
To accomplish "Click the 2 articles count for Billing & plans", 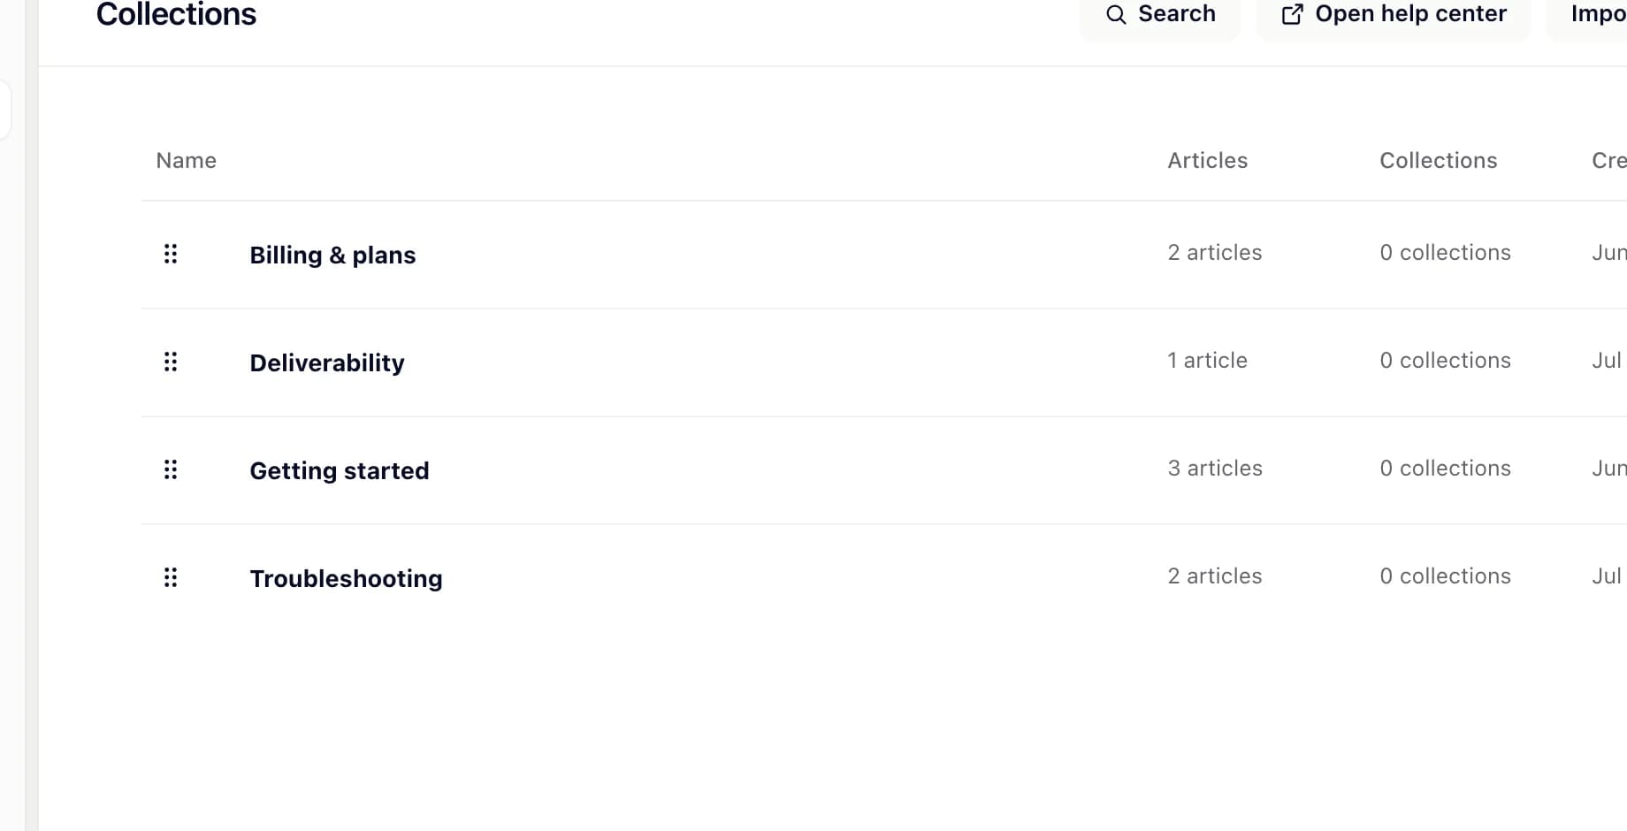I will [1215, 253].
